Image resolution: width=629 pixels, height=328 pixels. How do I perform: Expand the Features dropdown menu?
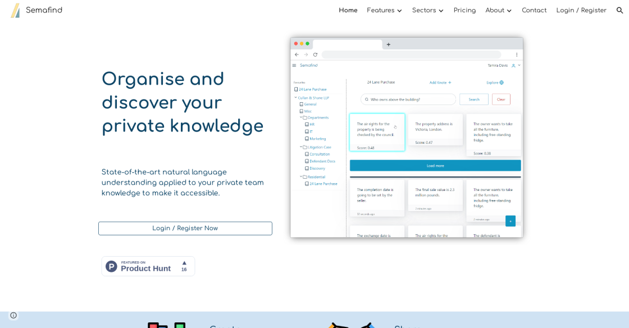[384, 10]
